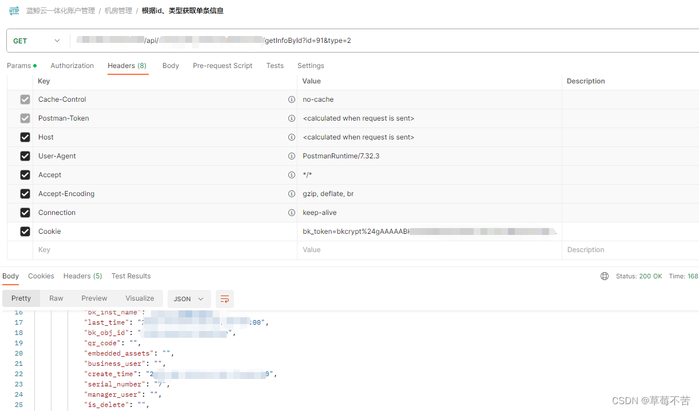Open the JSON response format dropdown
The width and height of the screenshot is (699, 411).
point(189,298)
